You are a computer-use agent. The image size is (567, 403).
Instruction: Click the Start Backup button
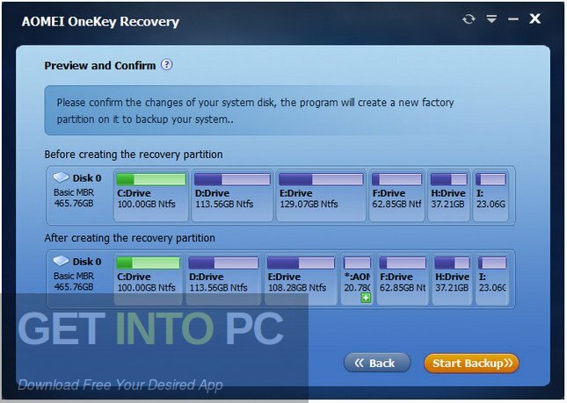click(471, 363)
